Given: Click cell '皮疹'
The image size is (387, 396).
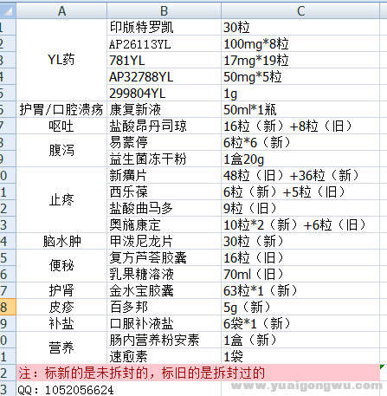Looking at the screenshot, I should (x=61, y=307).
